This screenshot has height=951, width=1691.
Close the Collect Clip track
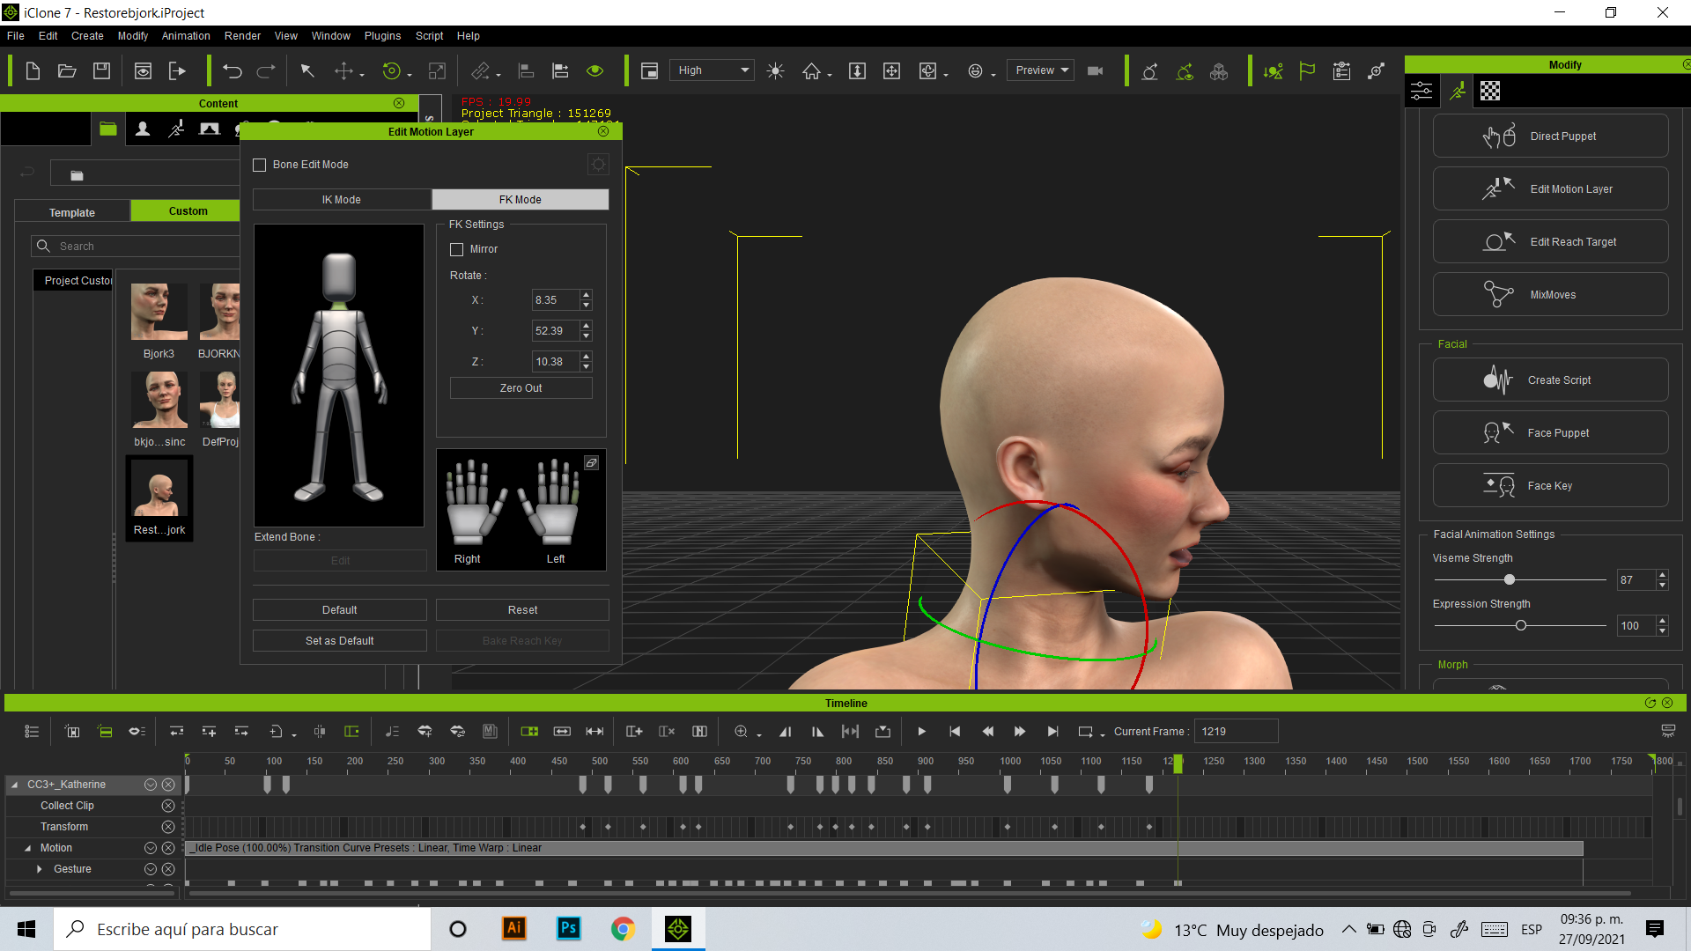point(168,806)
